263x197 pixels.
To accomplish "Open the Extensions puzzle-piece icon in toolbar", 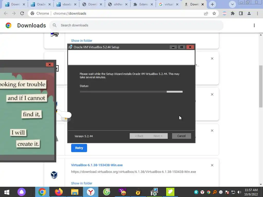I will coord(233,13).
